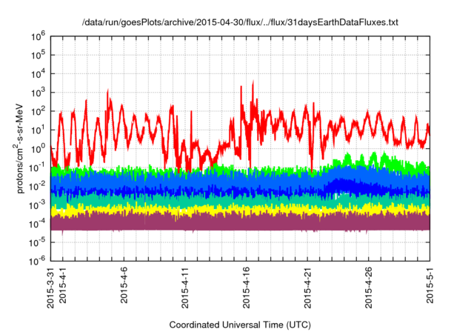Image resolution: width=474 pixels, height=332 pixels.
Task: Click the 2015-3-31 date label
Action: coord(50,288)
